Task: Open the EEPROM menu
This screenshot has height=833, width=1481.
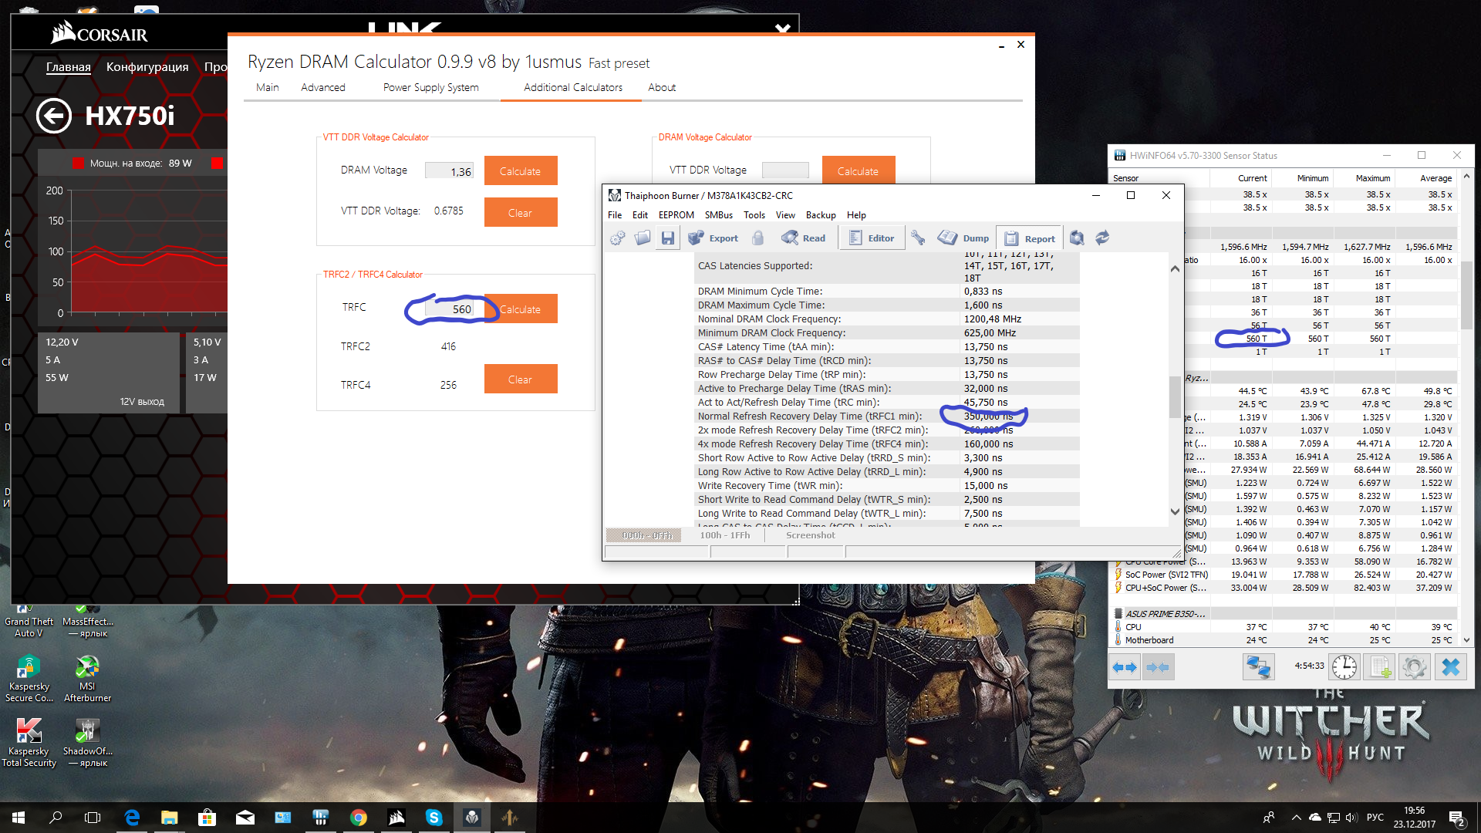Action: coord(676,215)
